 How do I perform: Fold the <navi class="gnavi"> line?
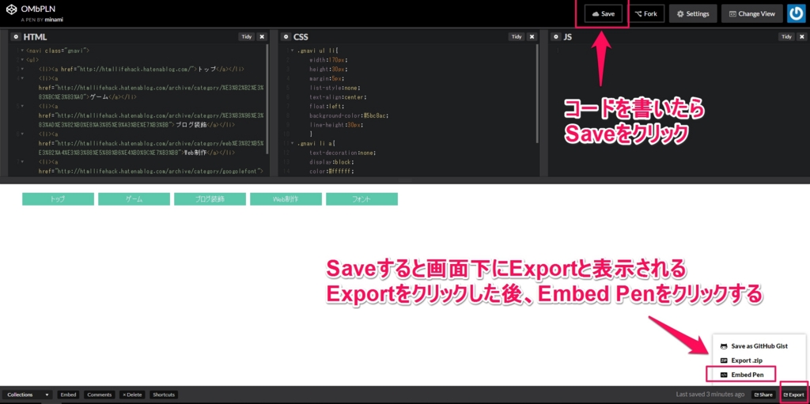tap(22, 51)
